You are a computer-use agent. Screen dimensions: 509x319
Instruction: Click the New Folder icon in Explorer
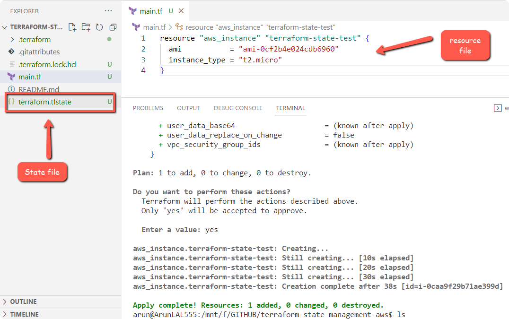click(x=86, y=27)
